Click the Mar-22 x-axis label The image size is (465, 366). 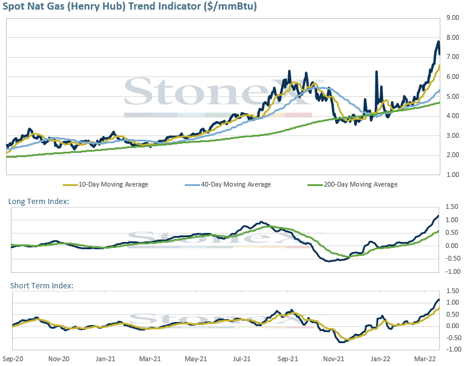425,359
